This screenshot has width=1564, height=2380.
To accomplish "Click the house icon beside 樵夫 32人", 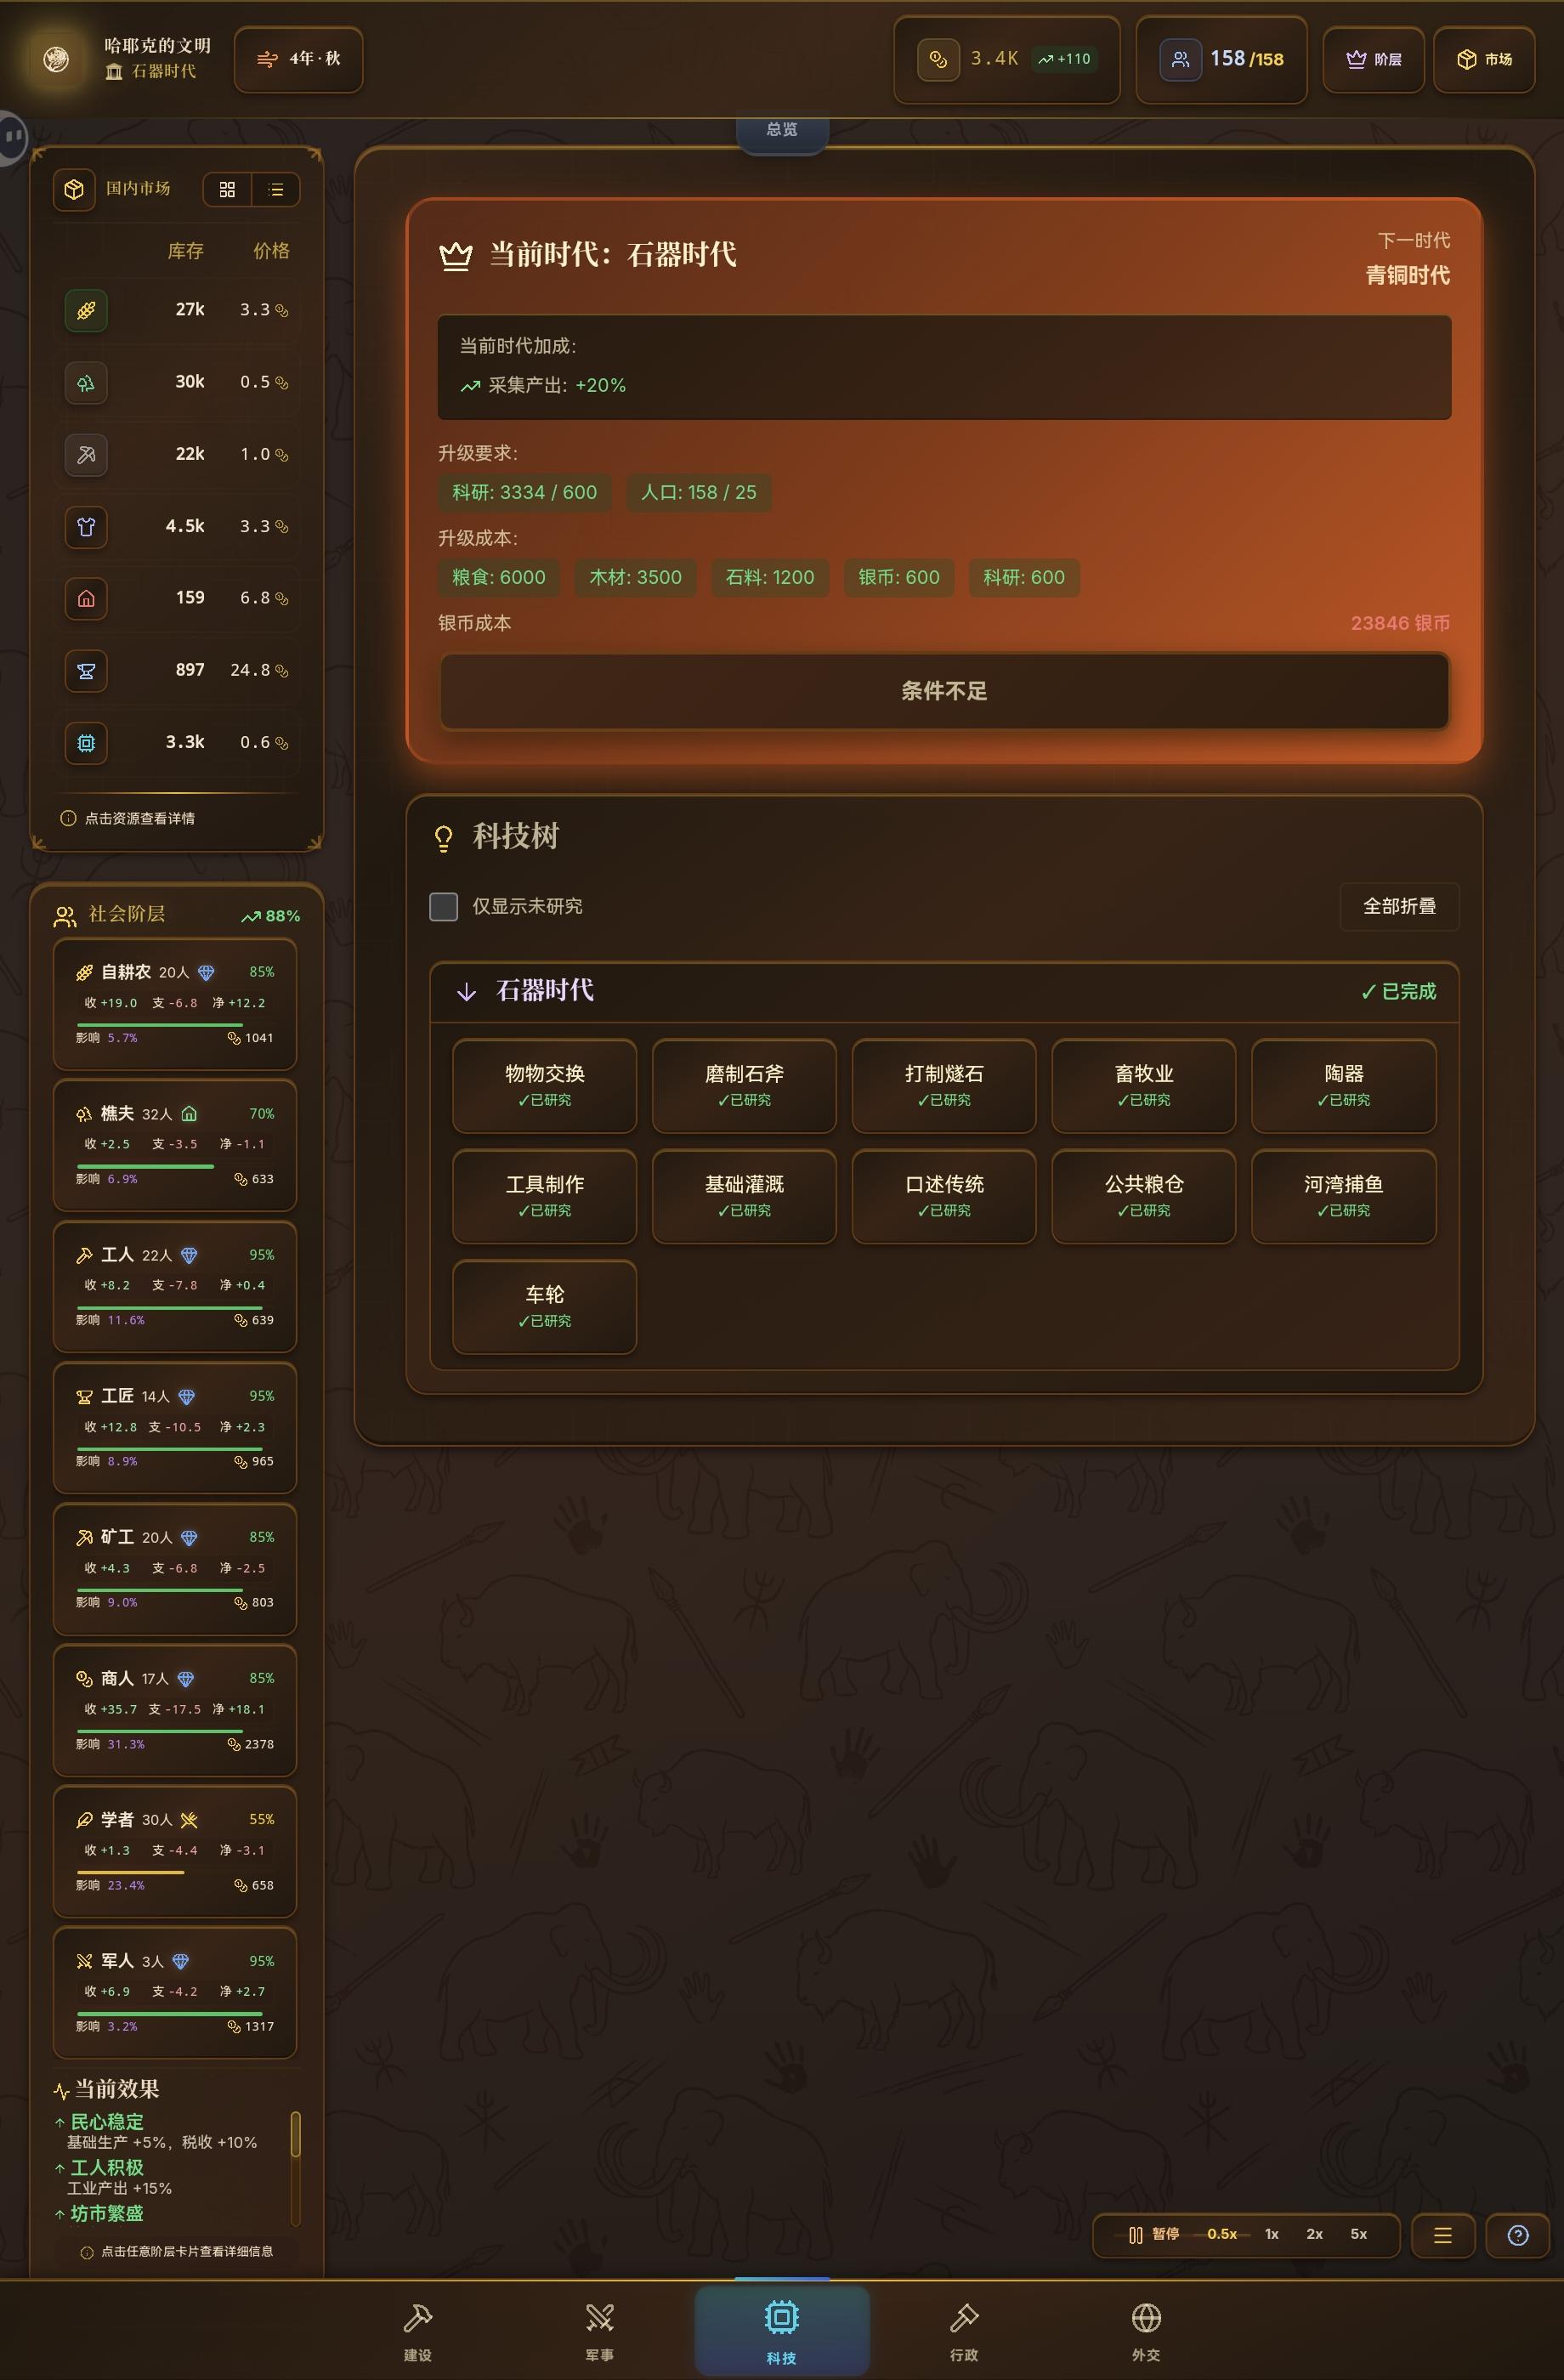I will point(189,1114).
